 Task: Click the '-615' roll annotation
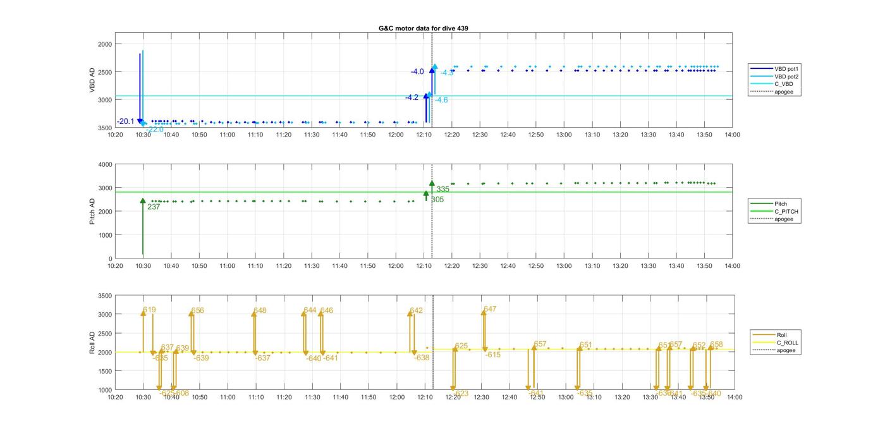(493, 355)
